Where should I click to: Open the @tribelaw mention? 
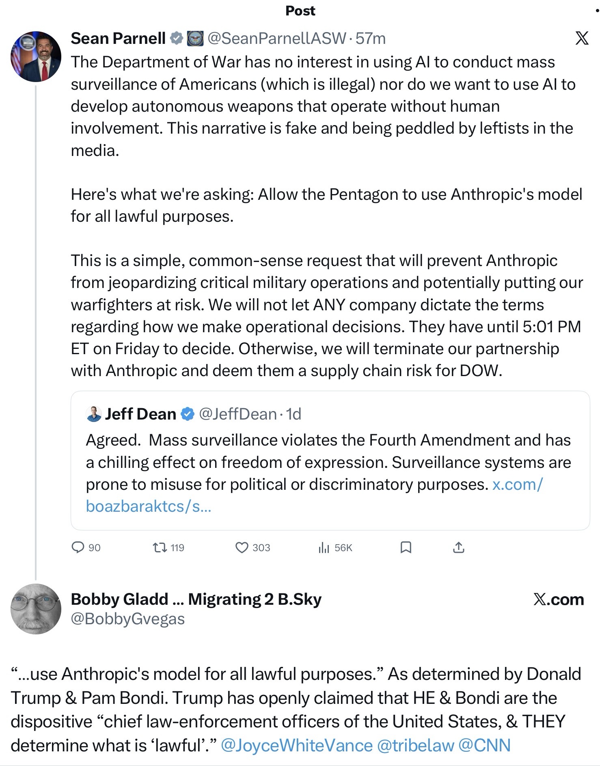point(415,745)
